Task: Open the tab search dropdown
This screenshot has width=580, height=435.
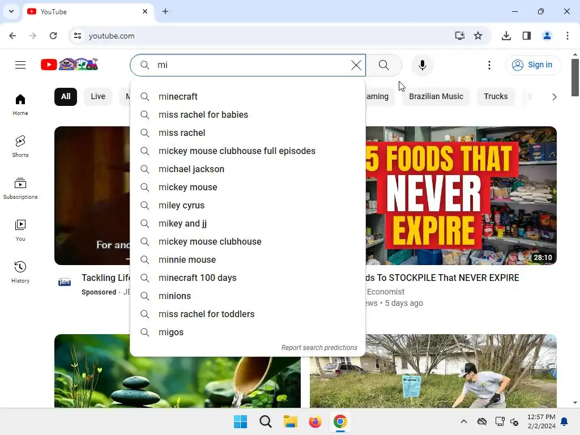Action: coord(11,11)
